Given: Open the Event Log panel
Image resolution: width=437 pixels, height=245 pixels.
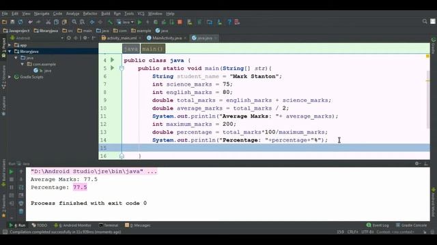Looking at the screenshot, I should (378, 225).
